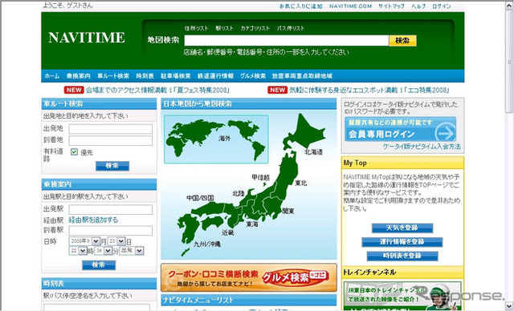Open the グルメ検索 navigation tab
The image size is (514, 311).
coord(253,76)
